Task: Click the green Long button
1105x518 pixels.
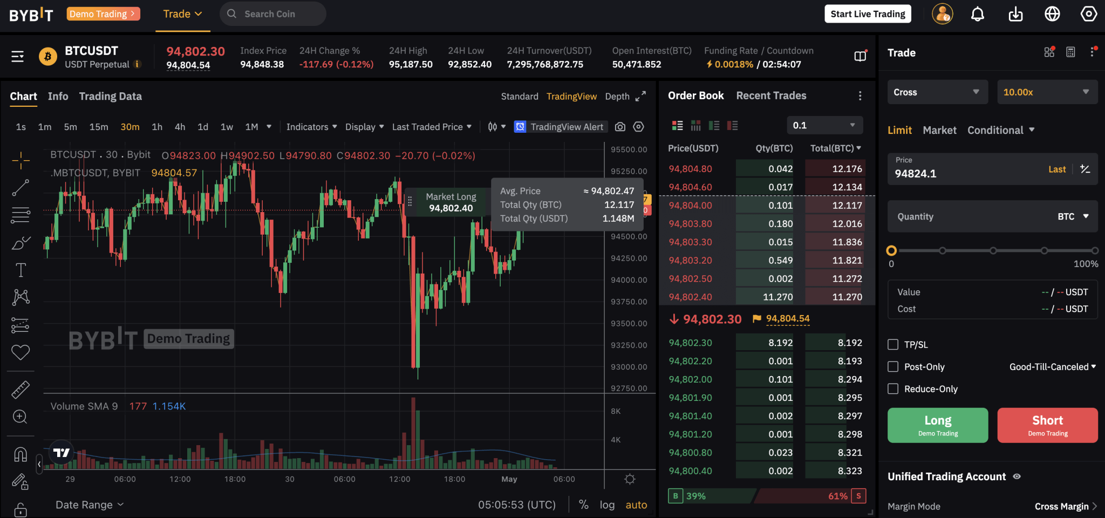Action: (938, 425)
